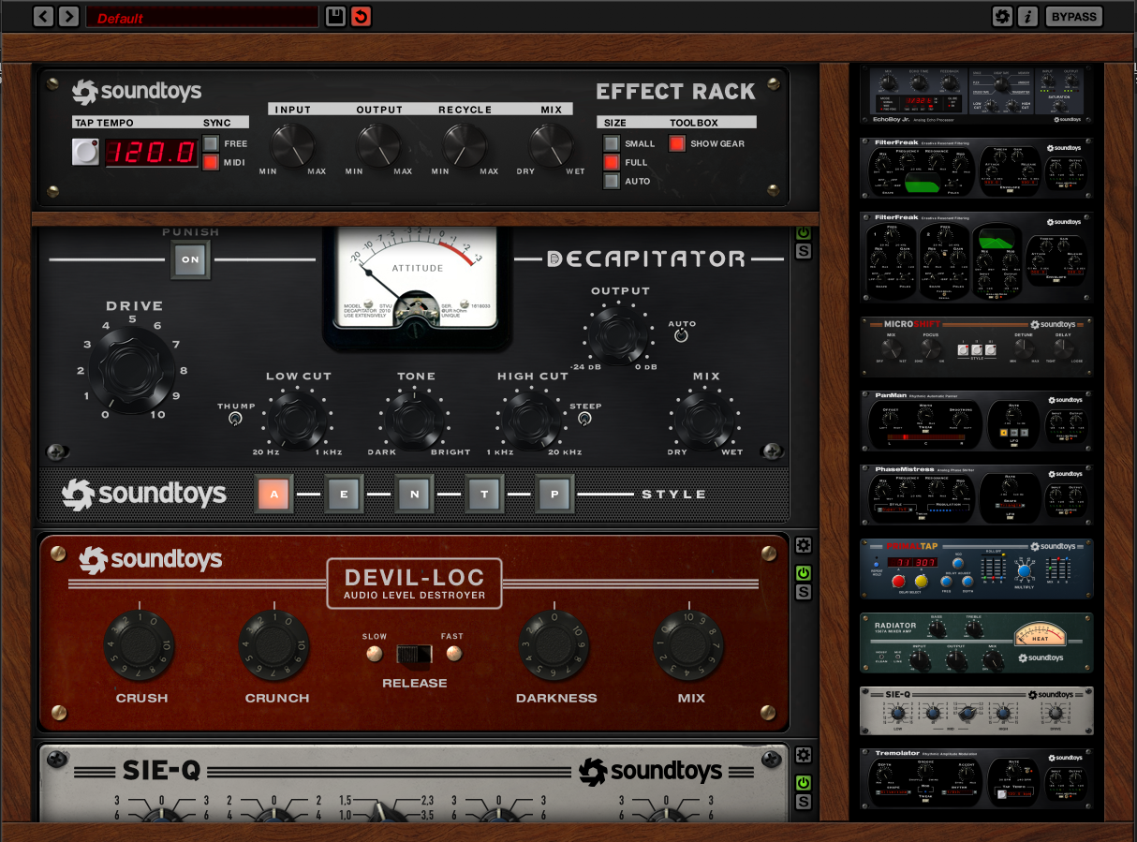Toggle the THUMP switch
The width and height of the screenshot is (1137, 842).
pyautogui.click(x=234, y=420)
